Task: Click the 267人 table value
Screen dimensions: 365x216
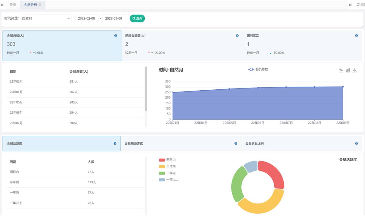Action: click(74, 92)
